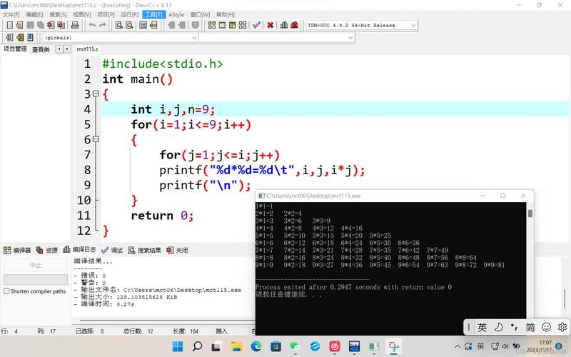The width and height of the screenshot is (571, 357).
Task: Click the profile analysis bar chart icon
Action: click(x=284, y=25)
